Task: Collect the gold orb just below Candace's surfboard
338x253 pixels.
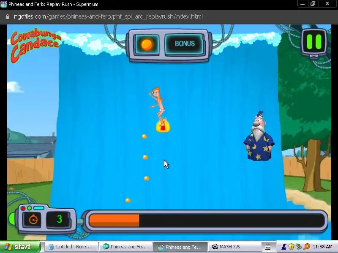Action: [x=144, y=136]
